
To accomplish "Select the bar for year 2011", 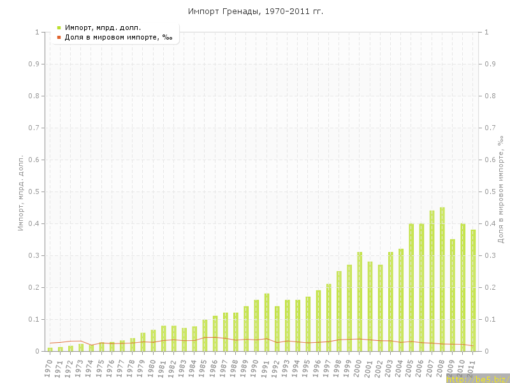I will coord(473,290).
